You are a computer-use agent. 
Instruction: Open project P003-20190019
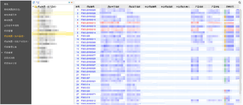click(x=88, y=26)
